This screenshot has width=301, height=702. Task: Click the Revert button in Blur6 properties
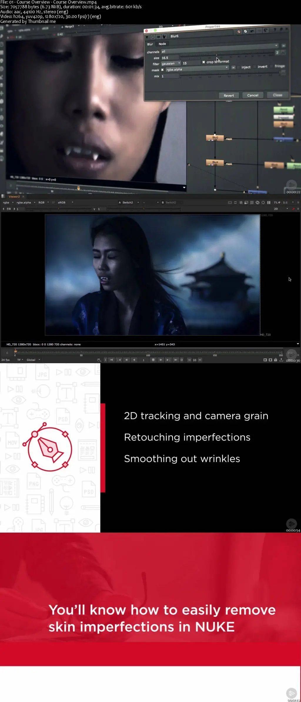[229, 95]
